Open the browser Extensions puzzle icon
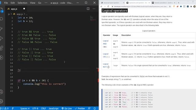196x110 pixels. point(191,6)
